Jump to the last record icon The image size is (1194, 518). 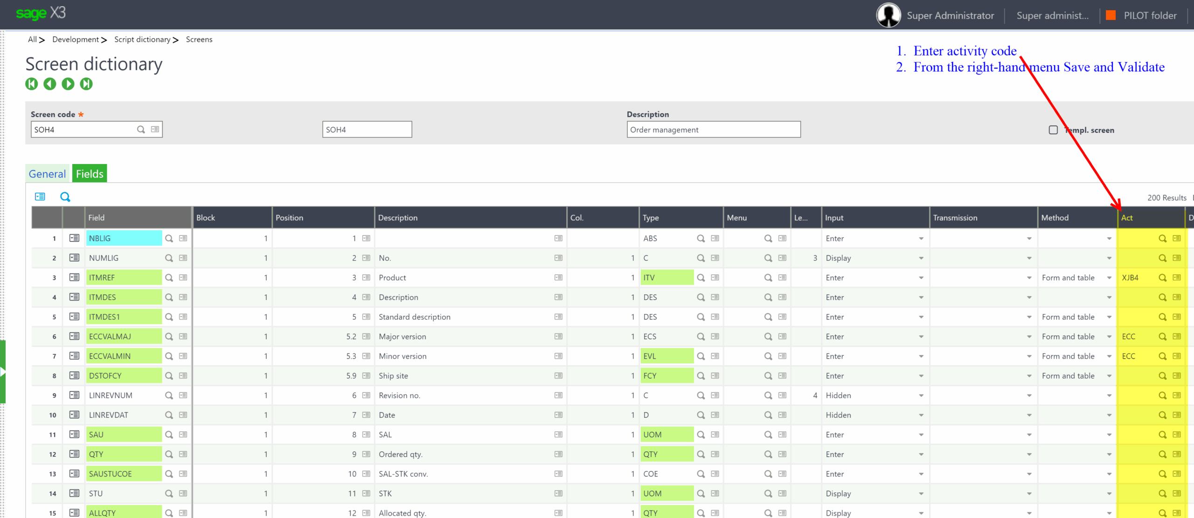coord(86,84)
